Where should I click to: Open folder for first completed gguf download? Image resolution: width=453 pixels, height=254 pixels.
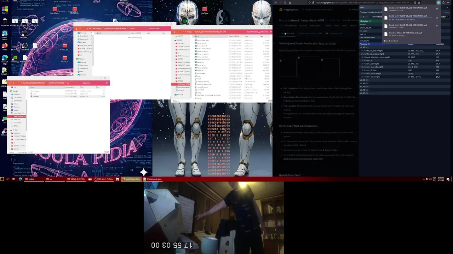coord(437,9)
